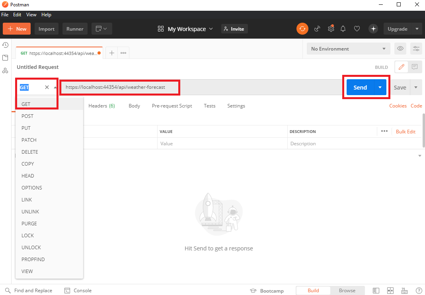
Task: Click the Cookies link
Action: tap(398, 106)
